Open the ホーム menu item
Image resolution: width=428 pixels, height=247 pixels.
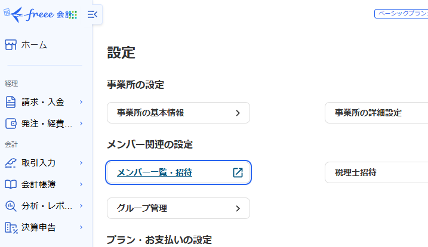coord(34,45)
